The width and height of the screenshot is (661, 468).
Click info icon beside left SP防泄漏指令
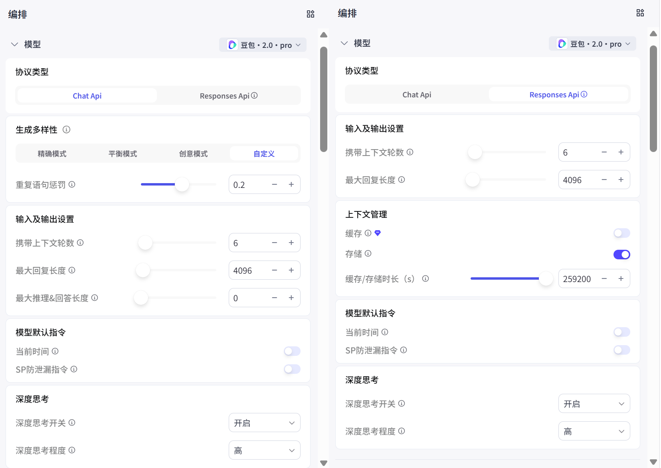tap(74, 369)
